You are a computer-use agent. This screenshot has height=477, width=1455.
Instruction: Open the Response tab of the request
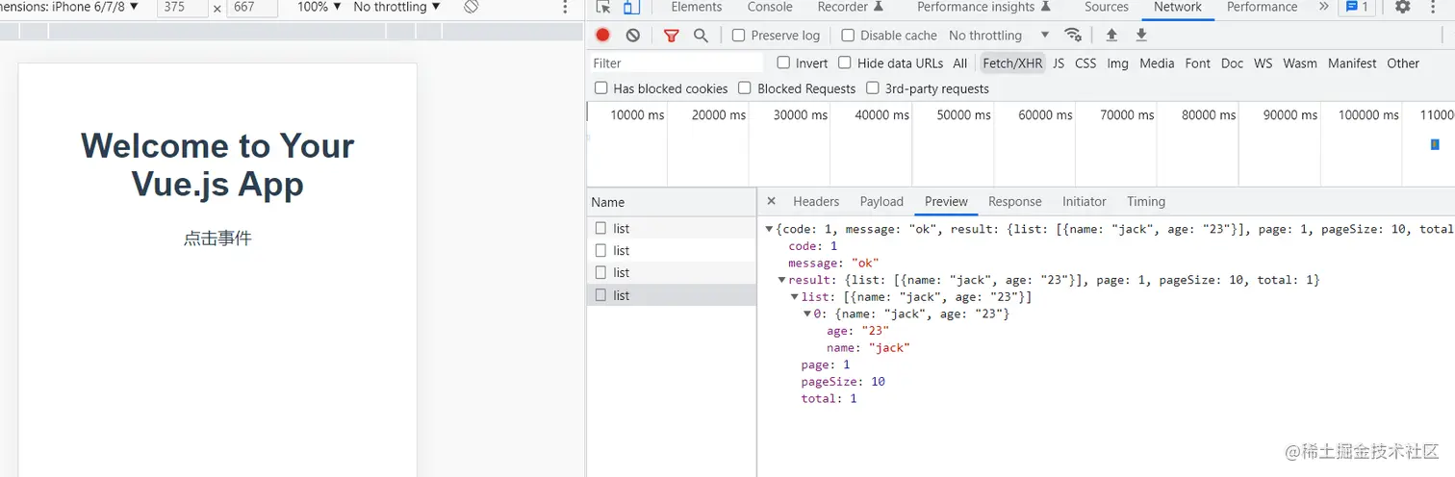click(x=1015, y=201)
